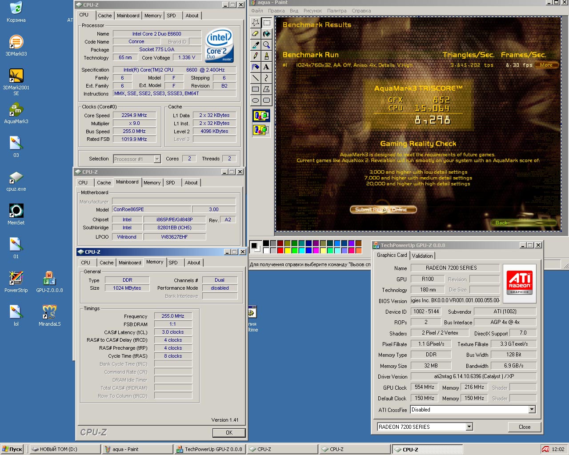Activate TechPowerUp GPU-Z 0.0.8 taskbar button
Image resolution: width=569 pixels, height=455 pixels.
[210, 449]
